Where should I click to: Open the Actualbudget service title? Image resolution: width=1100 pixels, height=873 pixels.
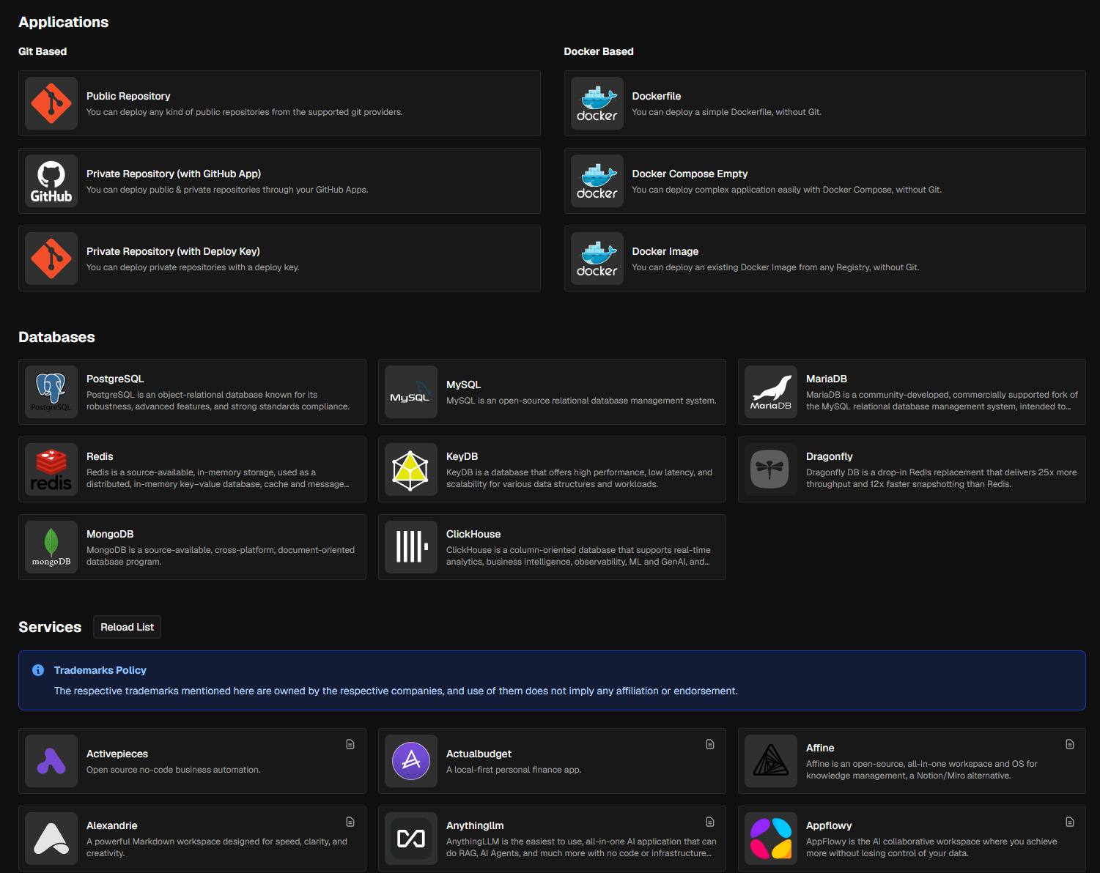coord(479,754)
